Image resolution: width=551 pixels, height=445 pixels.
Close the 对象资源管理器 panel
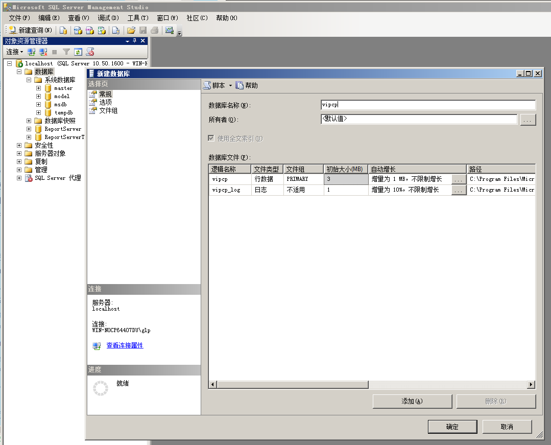142,41
